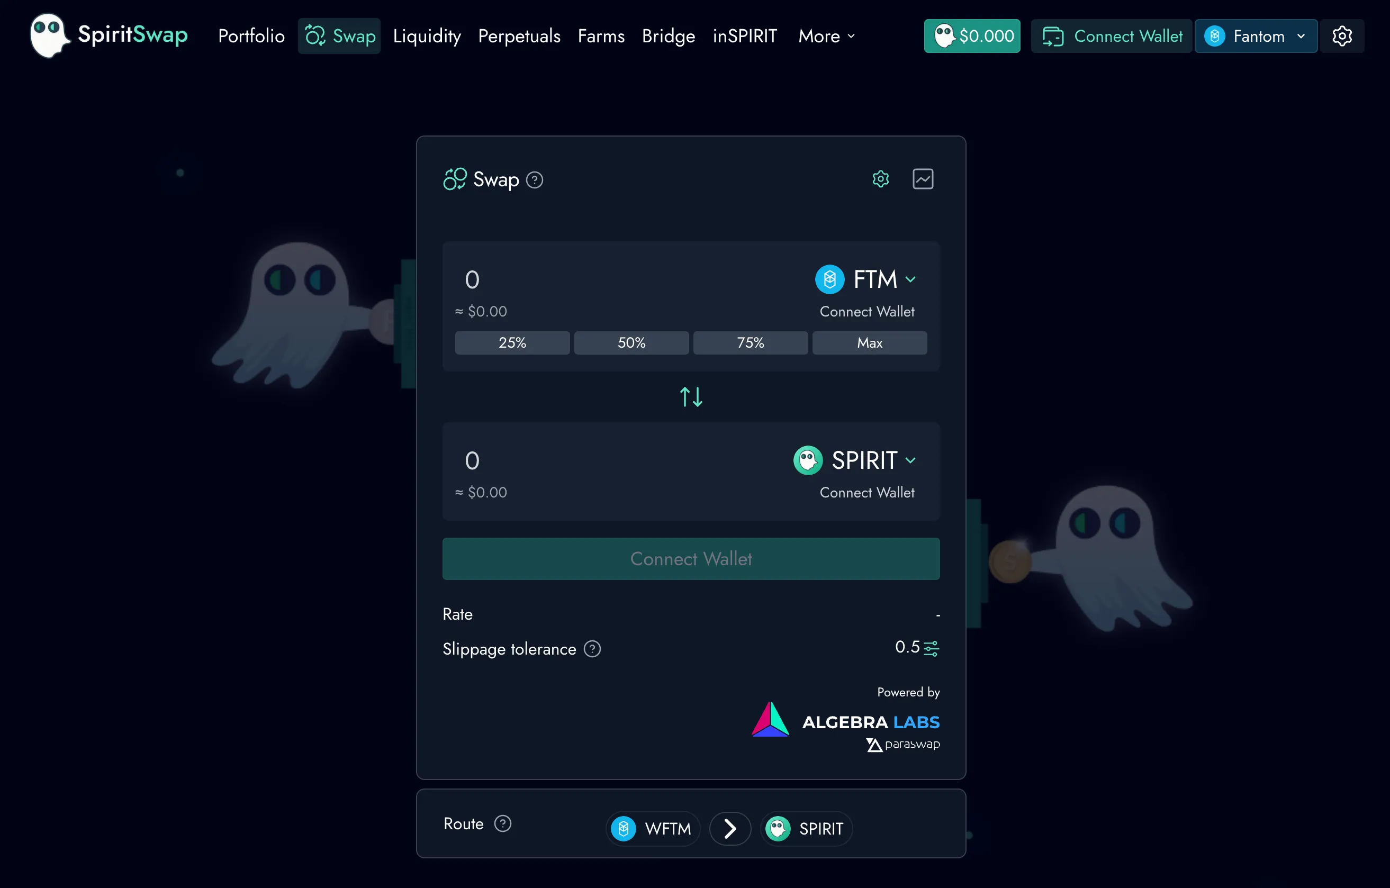Click the SpiritSwap ghost logo
1390x888 pixels.
point(50,35)
